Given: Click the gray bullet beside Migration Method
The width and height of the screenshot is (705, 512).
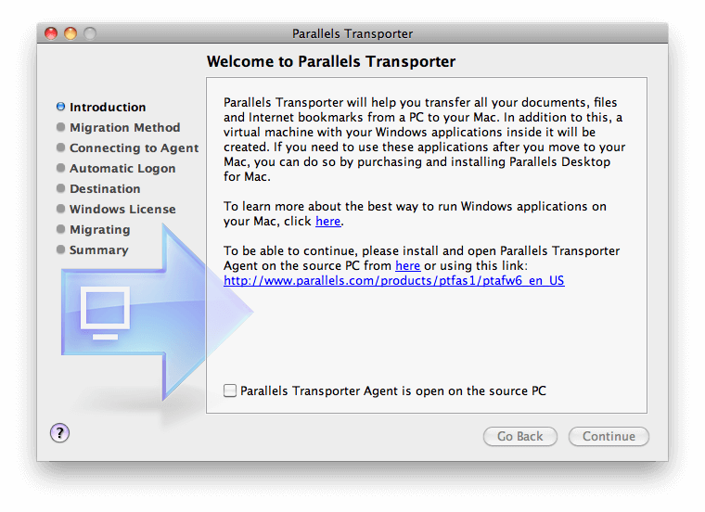Looking at the screenshot, I should 60,127.
